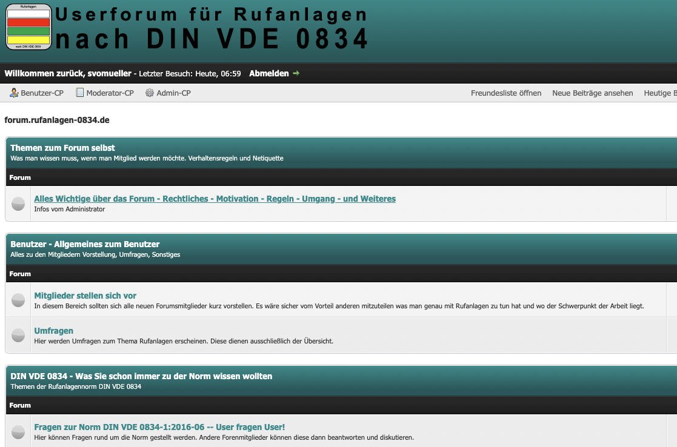
Task: Click the green arrow next to Abmelden
Action: (296, 73)
